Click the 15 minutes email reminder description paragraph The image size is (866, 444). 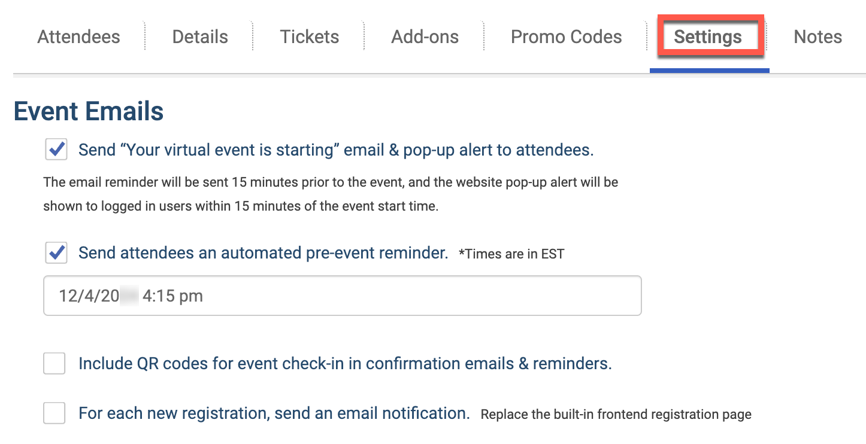331,194
